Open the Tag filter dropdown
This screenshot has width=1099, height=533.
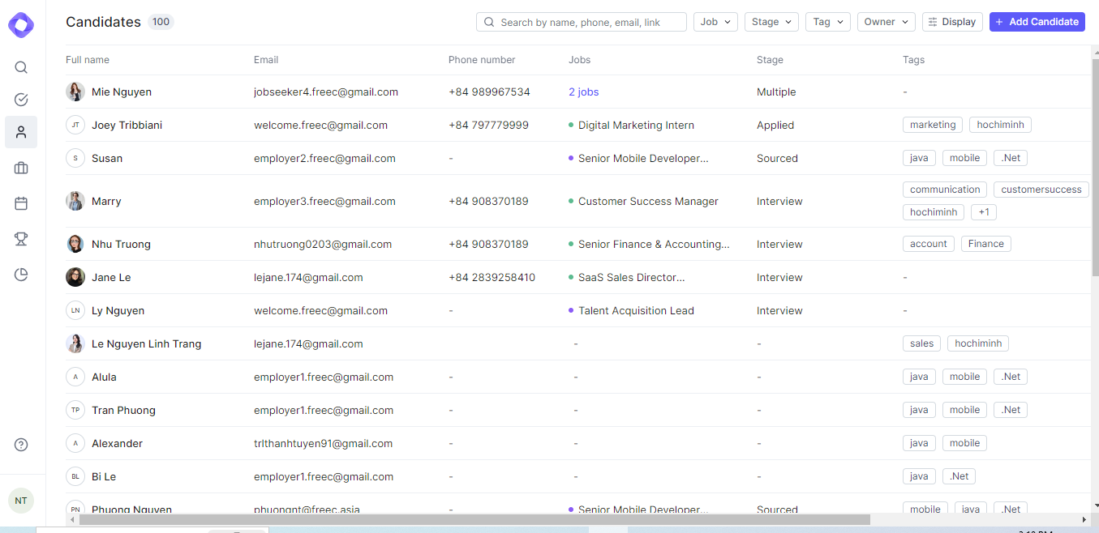coord(827,22)
